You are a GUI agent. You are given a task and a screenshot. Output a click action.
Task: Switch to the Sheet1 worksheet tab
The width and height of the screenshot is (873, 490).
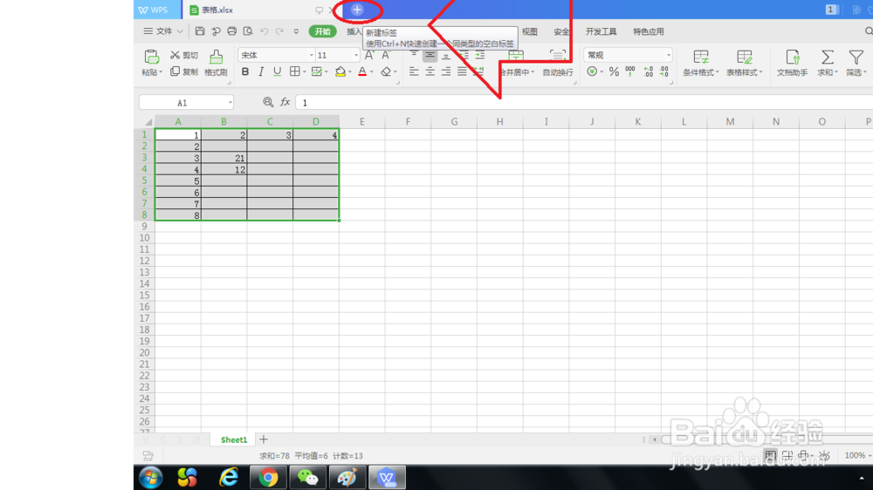234,439
